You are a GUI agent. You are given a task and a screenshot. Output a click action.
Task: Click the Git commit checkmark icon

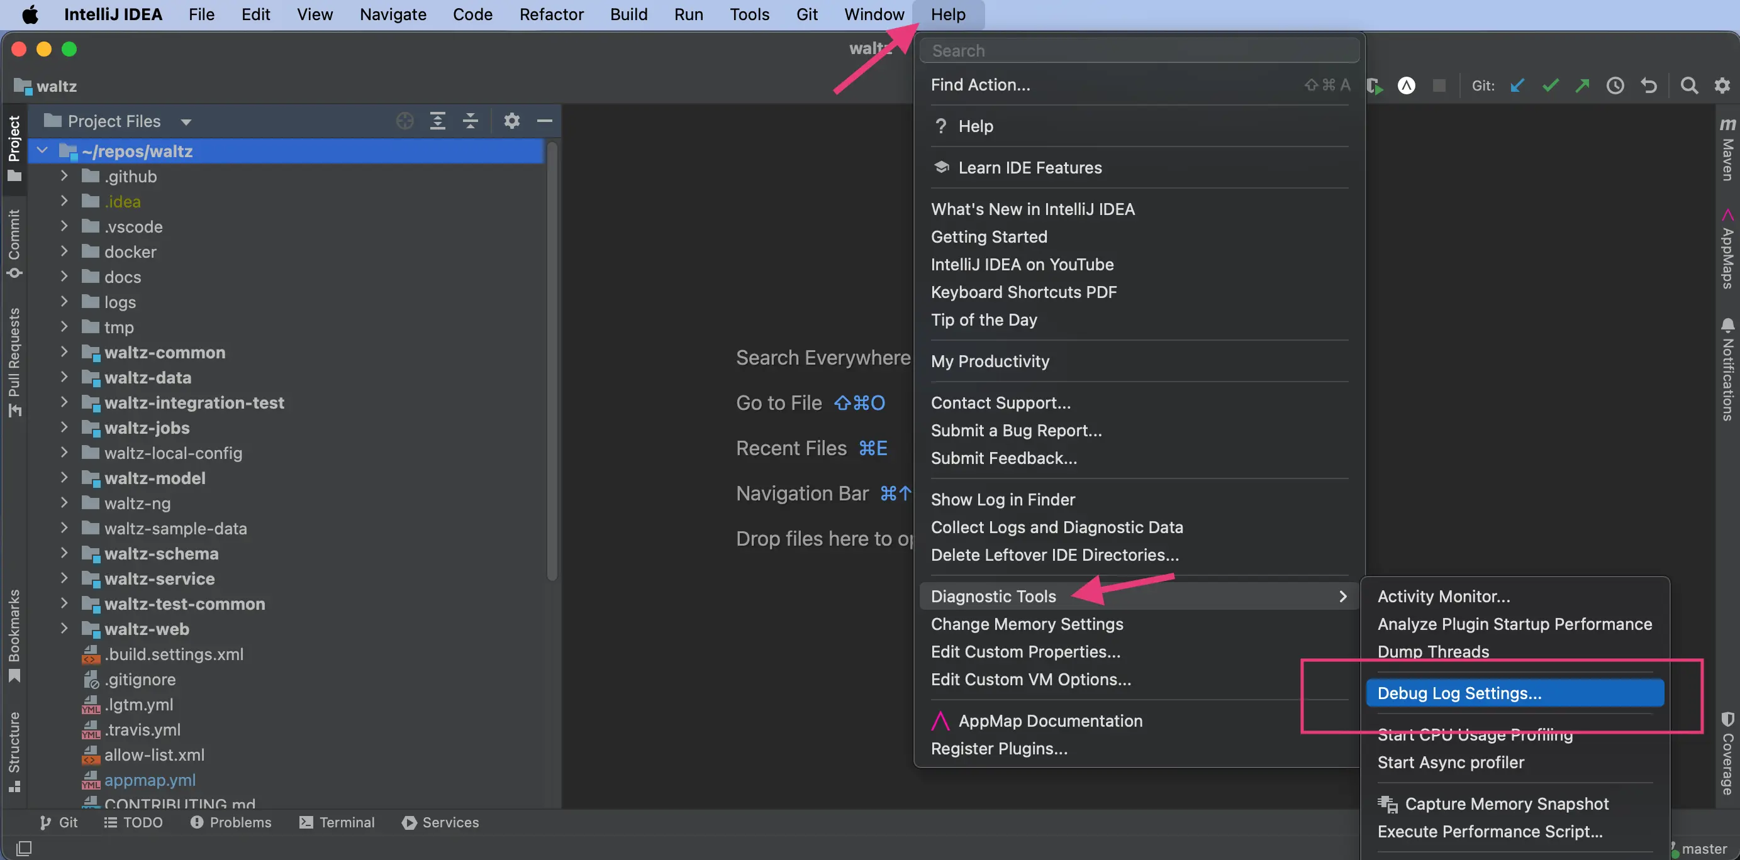tap(1550, 85)
